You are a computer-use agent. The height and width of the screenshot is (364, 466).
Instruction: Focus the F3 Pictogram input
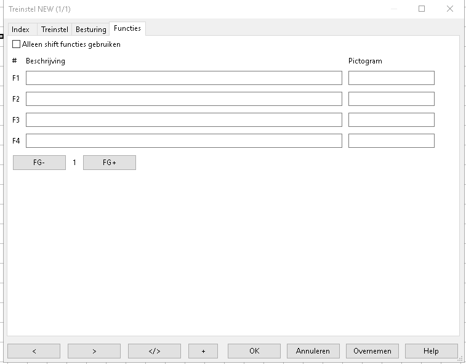(391, 119)
